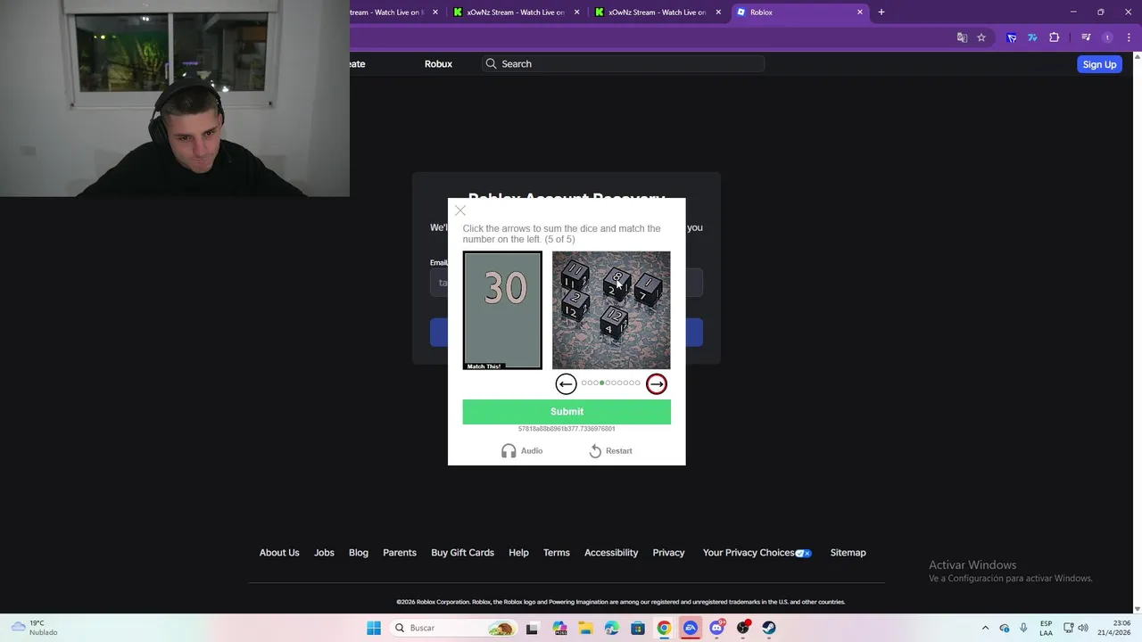1142x642 pixels.
Task: Open the Windows Start menu
Action: (x=374, y=628)
